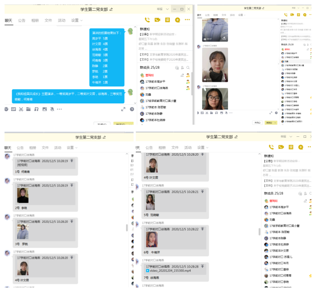The width and height of the screenshot is (316, 292).
Task: Click the orange plus invite icon in top-left window
Action: click(177, 20)
